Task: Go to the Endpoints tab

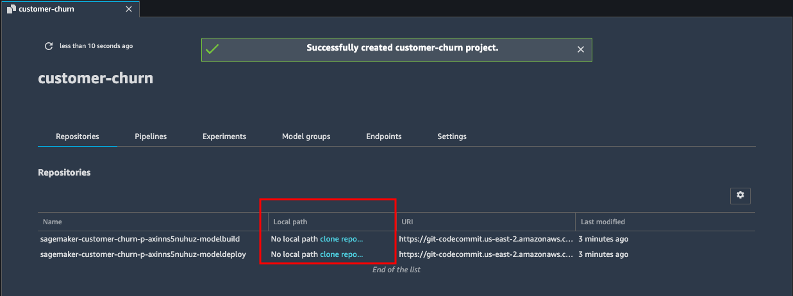Action: (384, 136)
